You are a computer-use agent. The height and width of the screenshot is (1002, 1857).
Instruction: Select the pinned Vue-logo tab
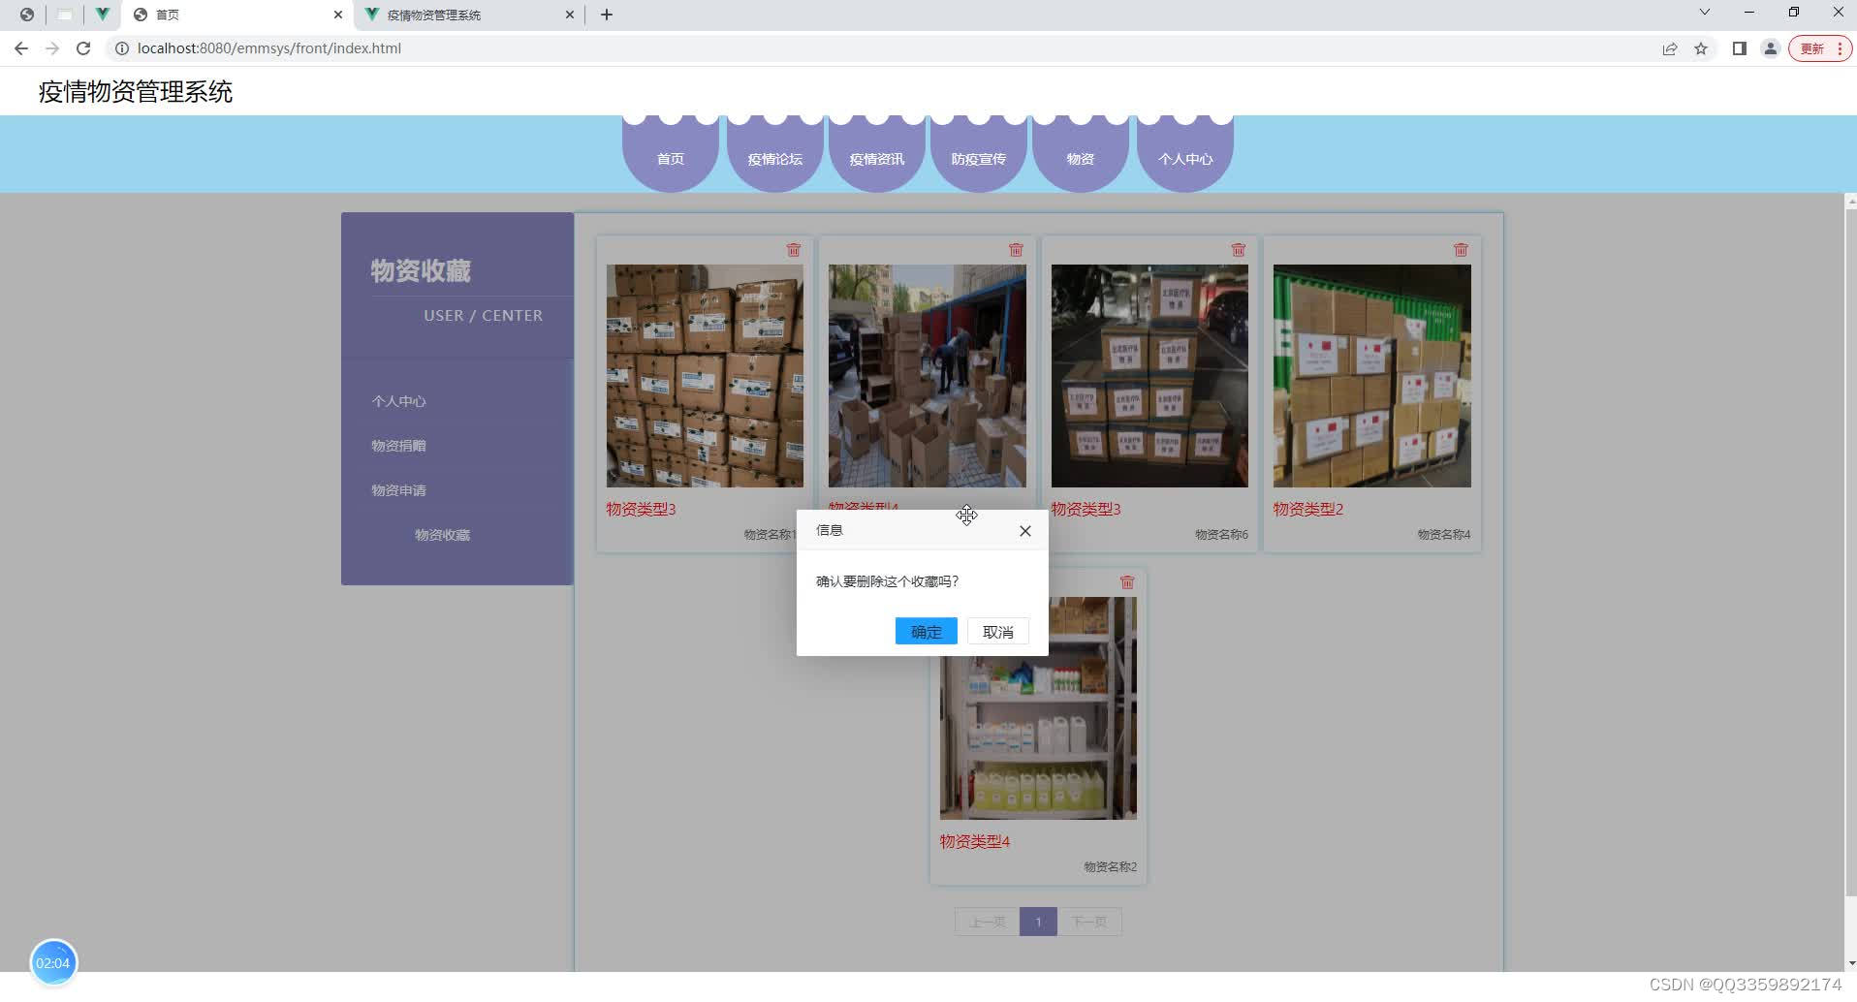102,15
